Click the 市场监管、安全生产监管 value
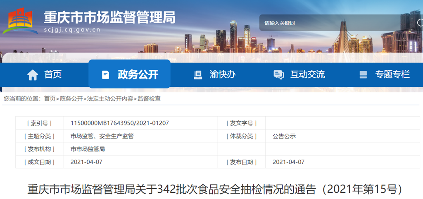423x199 pixels. [102, 136]
